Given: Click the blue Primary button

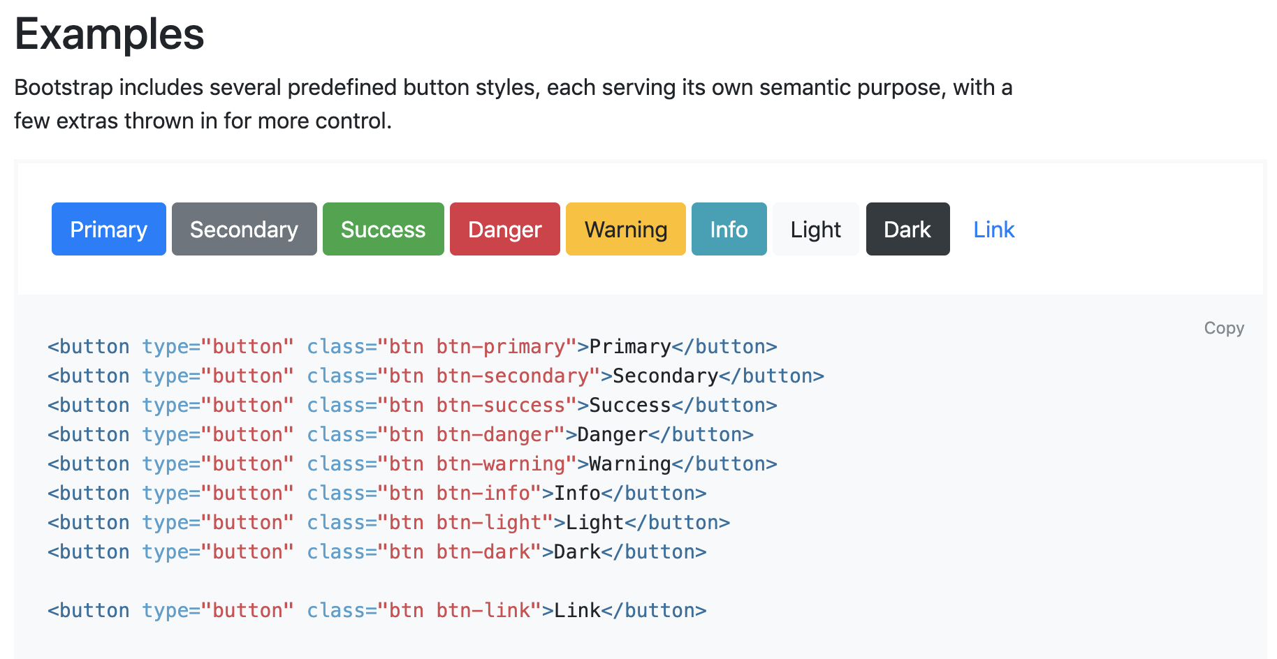Looking at the screenshot, I should pyautogui.click(x=109, y=229).
